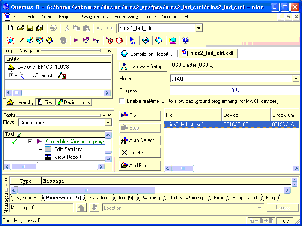
Task: Open Pin Planner icon
Action: [x=40, y=40]
